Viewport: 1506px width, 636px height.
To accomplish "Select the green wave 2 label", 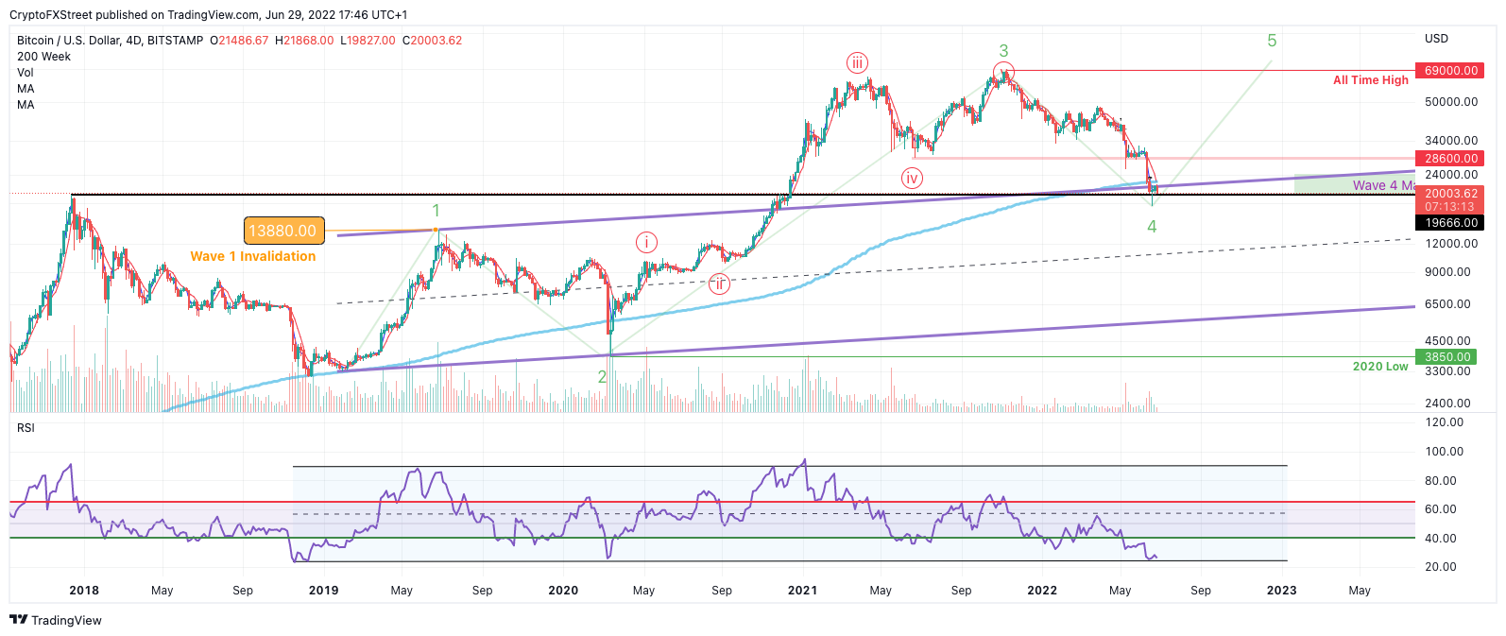I will [x=602, y=376].
